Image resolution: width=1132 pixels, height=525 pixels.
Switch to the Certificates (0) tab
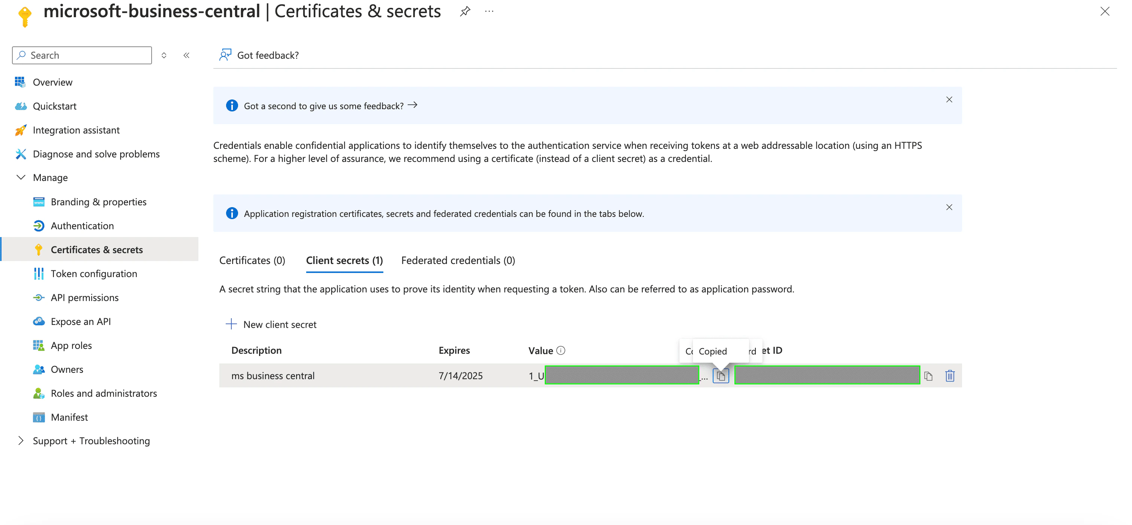252,260
